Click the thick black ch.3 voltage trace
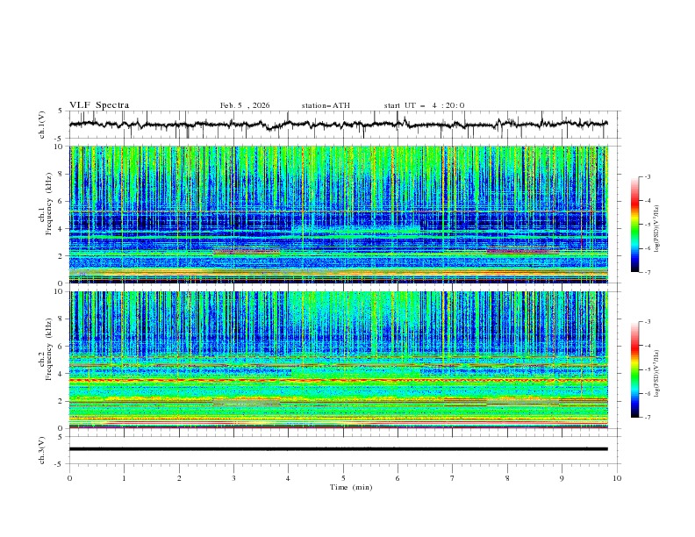Screen dimensions: 695x537 (x=339, y=449)
